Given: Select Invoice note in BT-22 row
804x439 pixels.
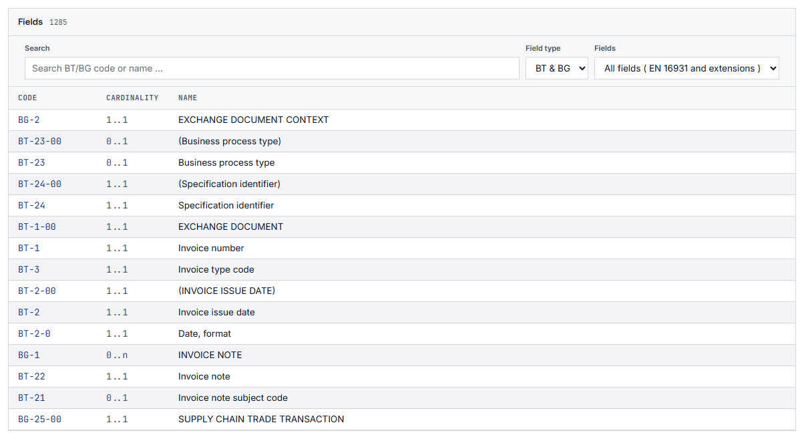Looking at the screenshot, I should [204, 376].
